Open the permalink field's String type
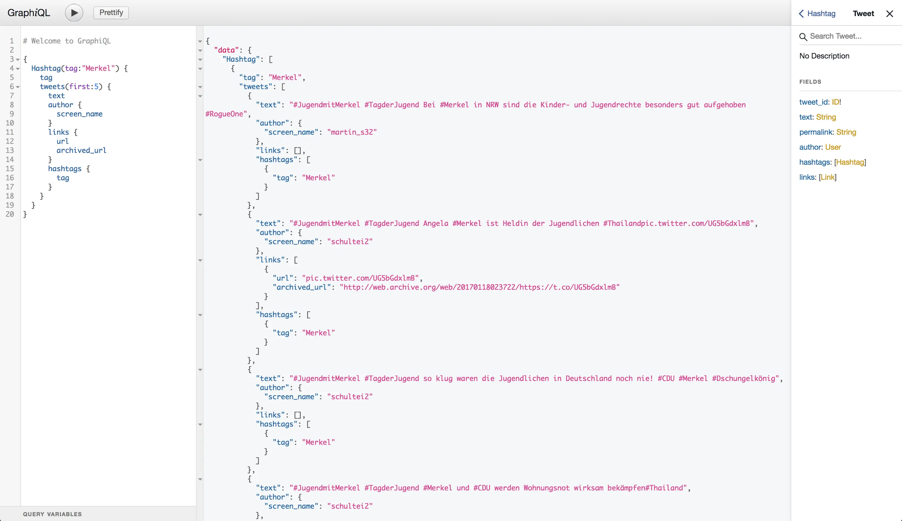 click(x=846, y=132)
